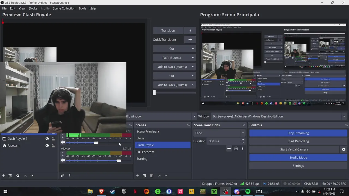Add scene transition plus icon
Image resolution: width=349 pixels, height=196 pixels.
[229, 148]
